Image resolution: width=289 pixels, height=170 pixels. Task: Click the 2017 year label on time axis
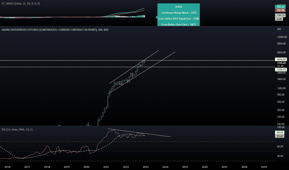click(27, 167)
